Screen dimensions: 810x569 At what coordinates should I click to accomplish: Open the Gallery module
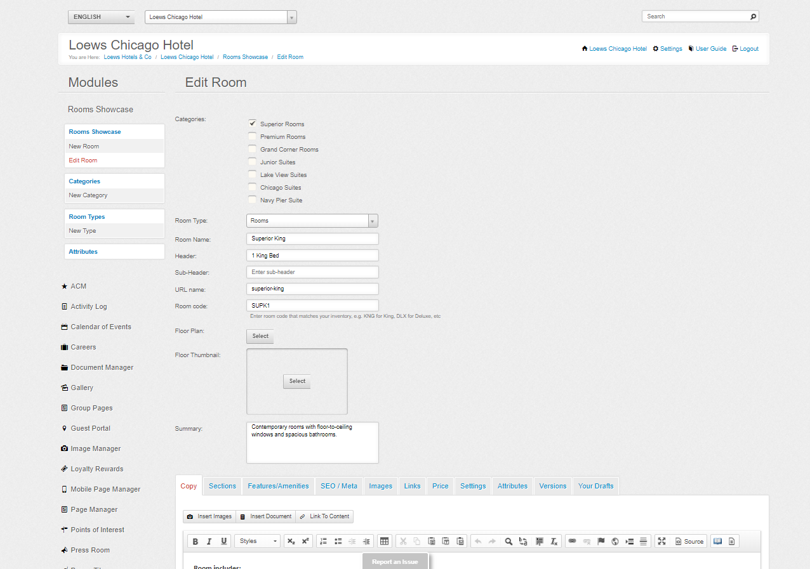tap(82, 388)
